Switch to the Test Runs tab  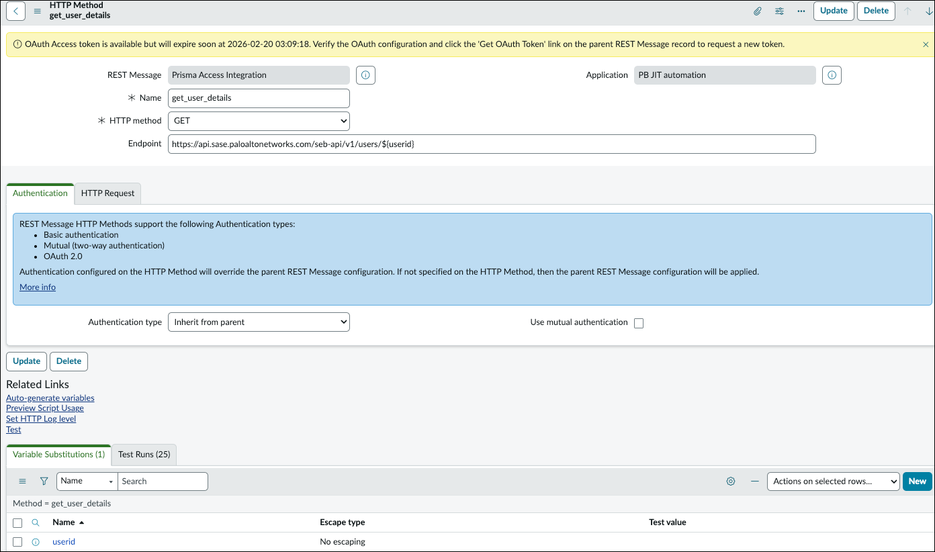point(144,455)
